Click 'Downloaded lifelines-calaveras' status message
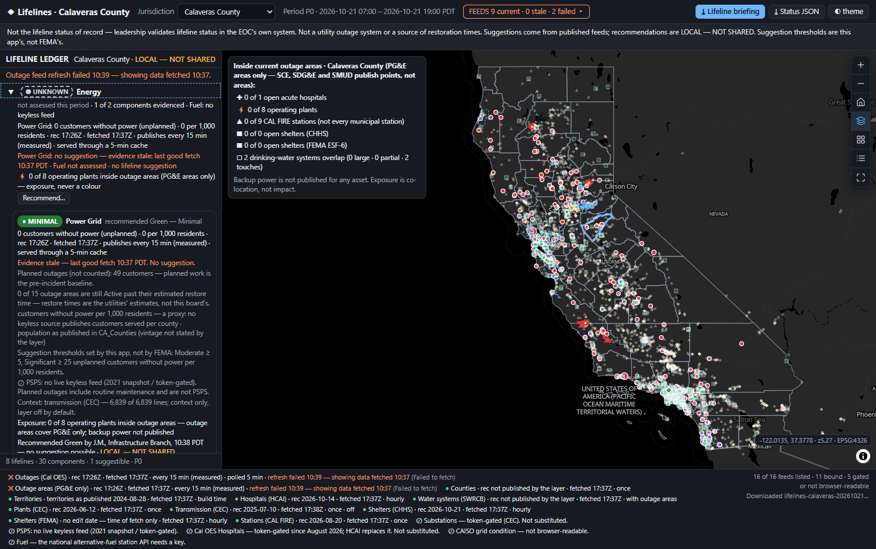876x549 pixels. click(808, 496)
